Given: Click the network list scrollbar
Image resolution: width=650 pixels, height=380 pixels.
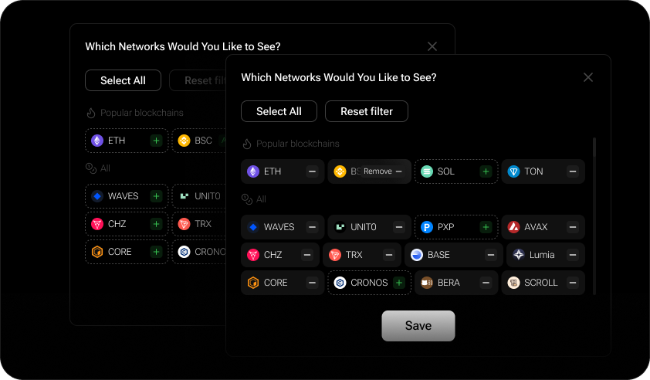Looking at the screenshot, I should coord(594,215).
